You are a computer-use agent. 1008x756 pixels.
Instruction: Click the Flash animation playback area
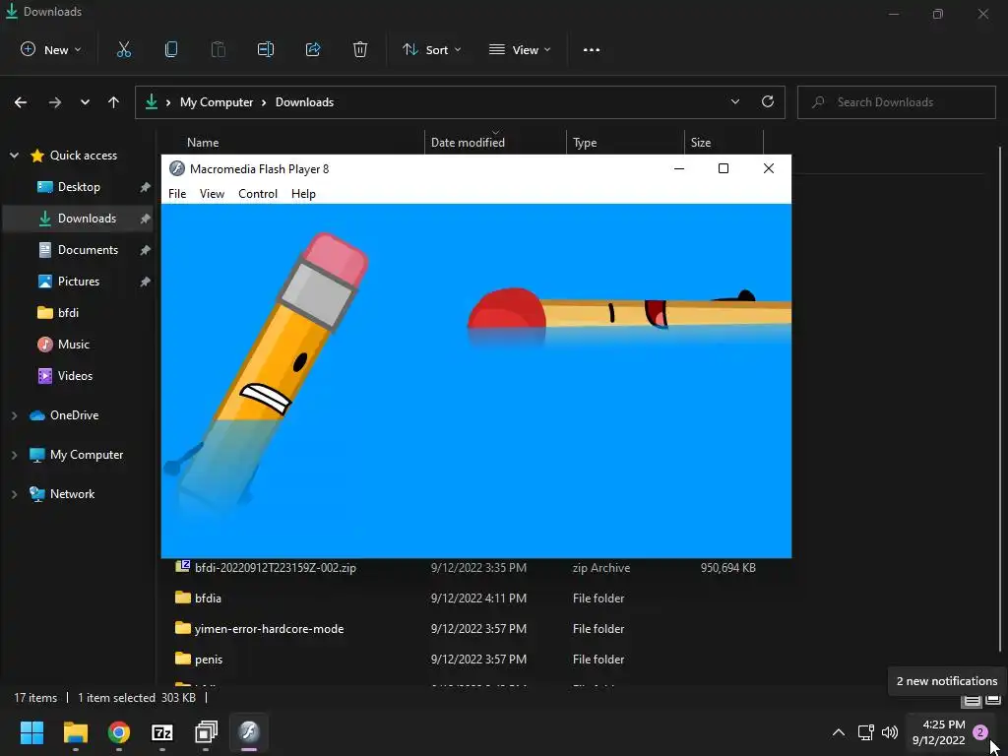[x=475, y=381]
